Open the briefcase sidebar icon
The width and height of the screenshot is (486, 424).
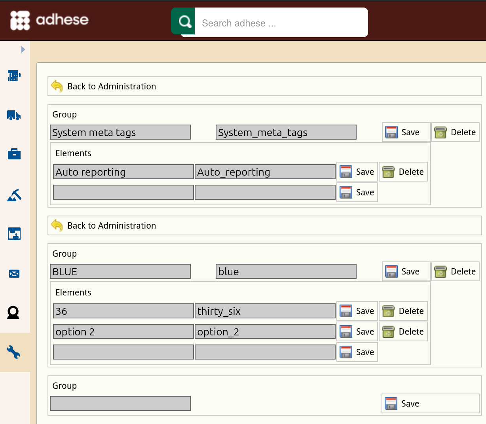click(x=14, y=154)
